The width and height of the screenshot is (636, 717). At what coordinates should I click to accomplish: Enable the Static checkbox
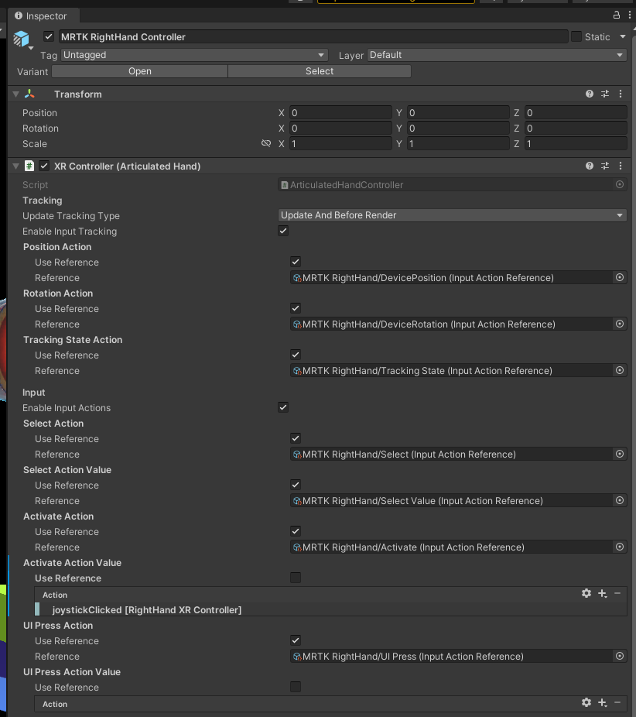[576, 36]
